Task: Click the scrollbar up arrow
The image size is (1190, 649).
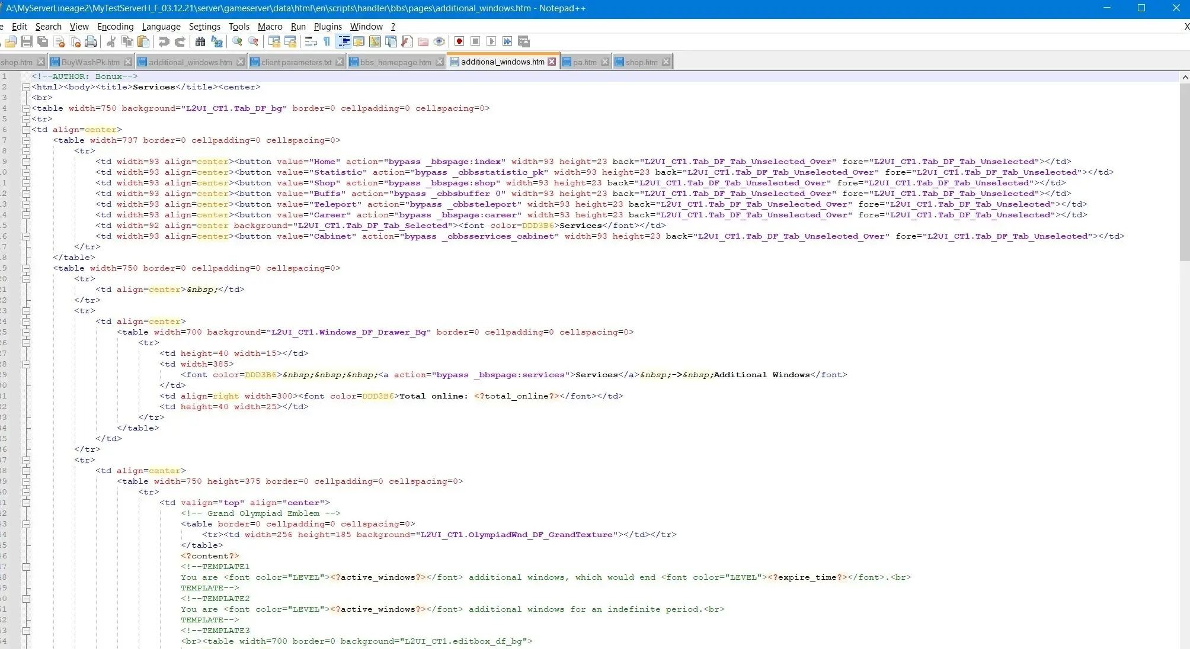Action: click(1185, 77)
